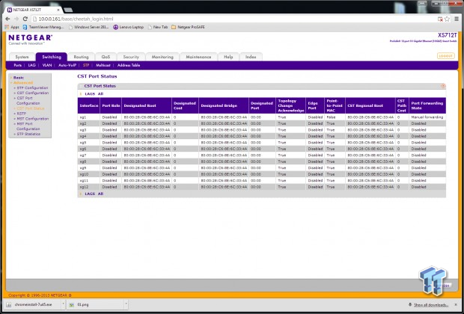Viewport: 464px width, 314px height.
Task: Open MST Port Configuration in sidebar
Action: click(x=27, y=126)
